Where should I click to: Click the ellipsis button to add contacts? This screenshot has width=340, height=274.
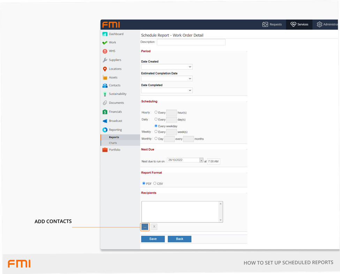click(x=145, y=227)
